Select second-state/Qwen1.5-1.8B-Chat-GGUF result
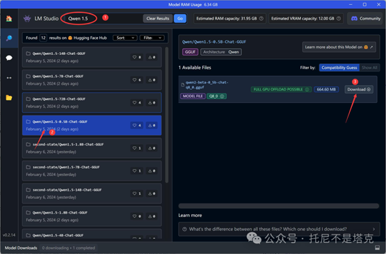Image resolution: width=386 pixels, height=254 pixels. point(92,148)
